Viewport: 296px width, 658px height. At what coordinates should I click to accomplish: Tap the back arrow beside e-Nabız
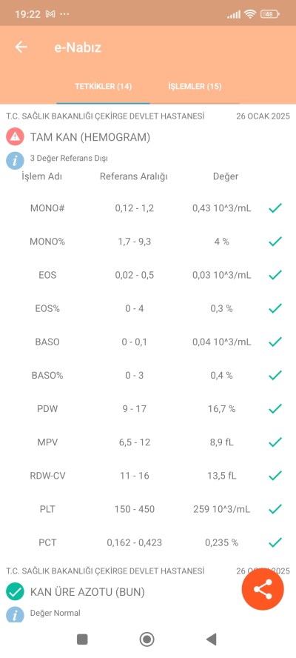(21, 47)
